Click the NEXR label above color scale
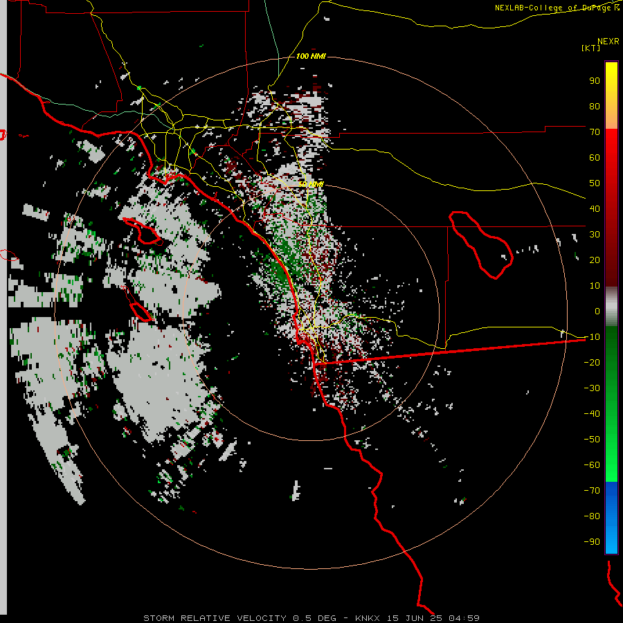The width and height of the screenshot is (623, 623). 608,41
